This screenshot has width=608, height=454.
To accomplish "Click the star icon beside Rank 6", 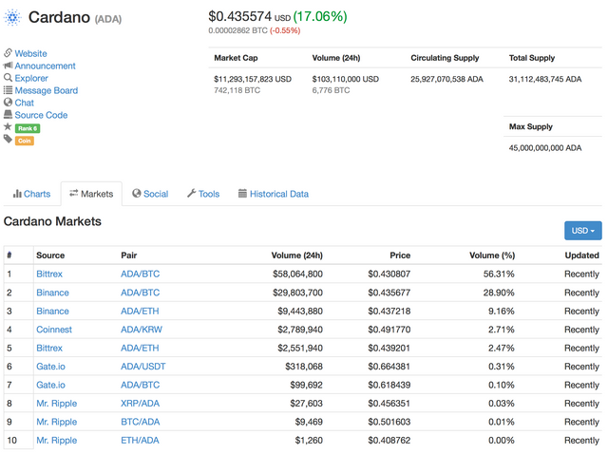I will (8, 126).
